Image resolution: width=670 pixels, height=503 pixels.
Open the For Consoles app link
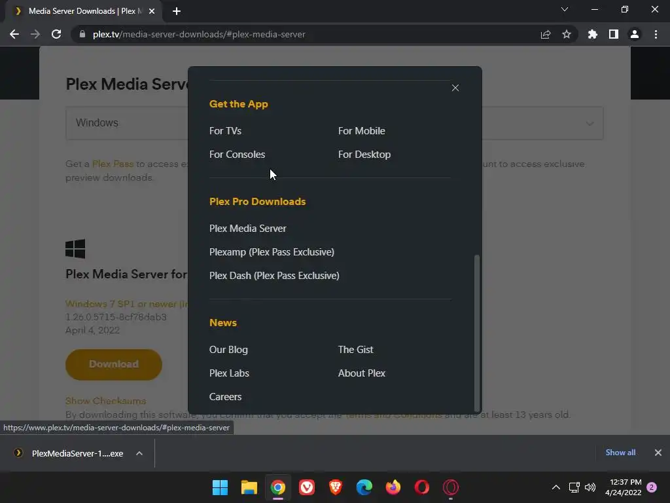click(x=237, y=155)
